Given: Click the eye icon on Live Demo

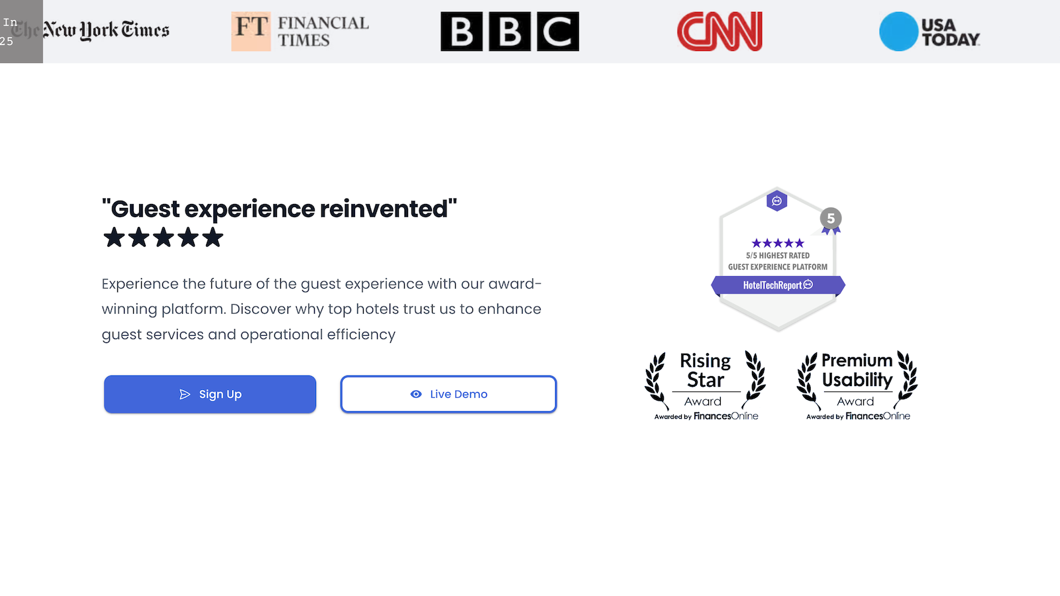Looking at the screenshot, I should pyautogui.click(x=416, y=395).
